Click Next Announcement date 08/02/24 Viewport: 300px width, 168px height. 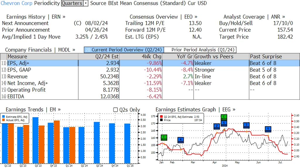coord(96,23)
